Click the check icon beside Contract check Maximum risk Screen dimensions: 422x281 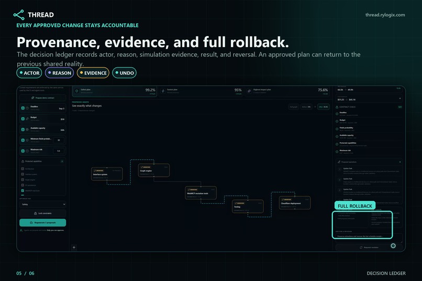[x=337, y=152]
